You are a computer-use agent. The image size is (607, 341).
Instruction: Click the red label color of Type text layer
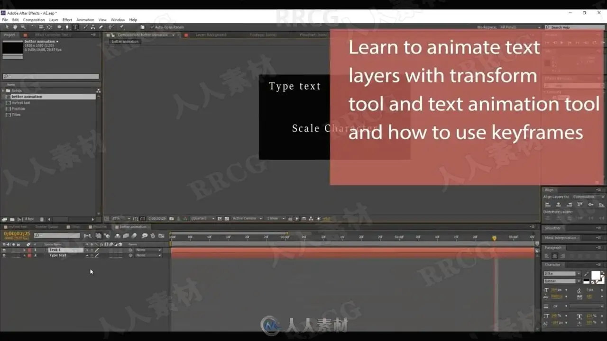[x=29, y=255]
